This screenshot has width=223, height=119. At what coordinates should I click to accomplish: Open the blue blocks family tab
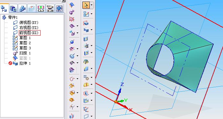coord(22,9)
